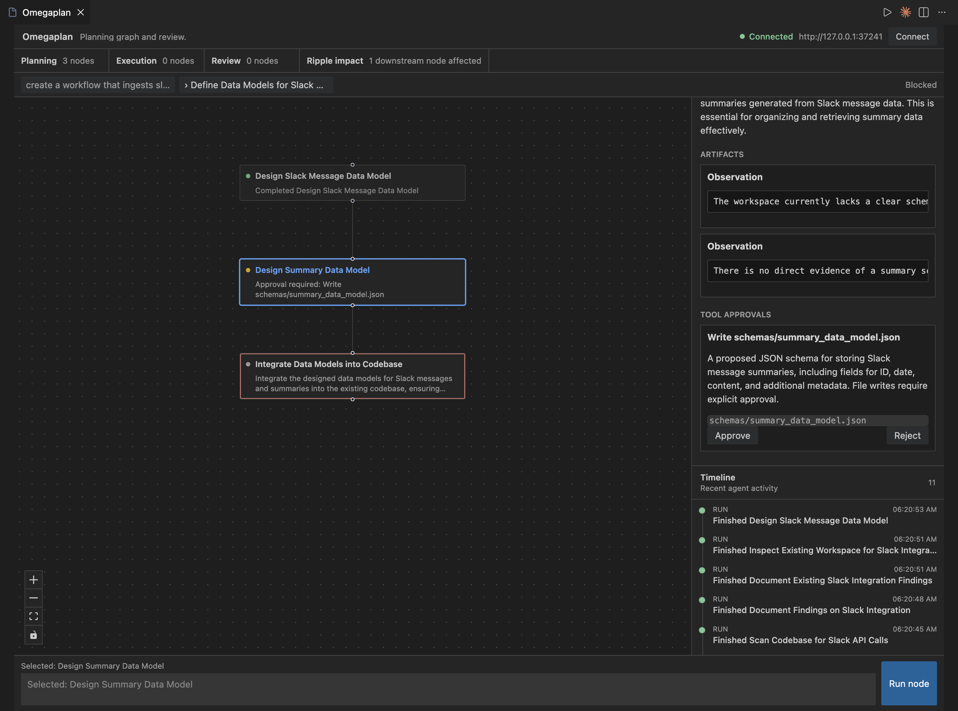Select the Planning 3 nodes tab
The height and width of the screenshot is (711, 958).
tap(58, 61)
